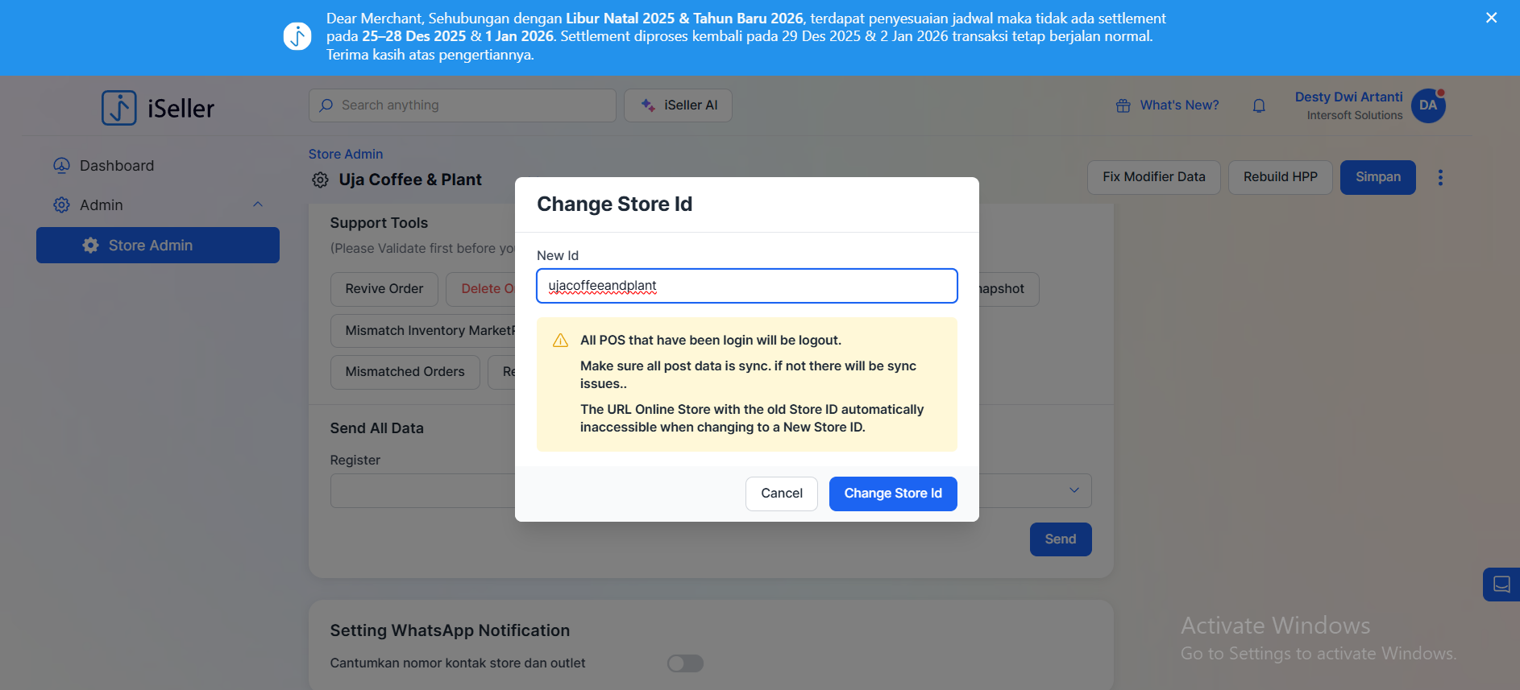The width and height of the screenshot is (1520, 690).
Task: Open the notifications bell
Action: coord(1259,105)
